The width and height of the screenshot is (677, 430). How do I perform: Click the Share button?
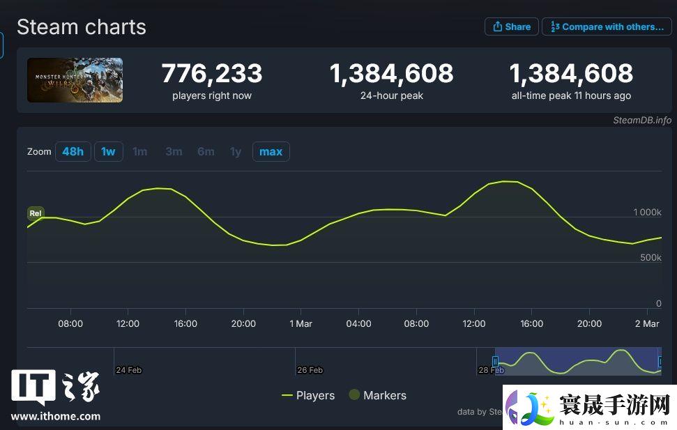tap(511, 26)
